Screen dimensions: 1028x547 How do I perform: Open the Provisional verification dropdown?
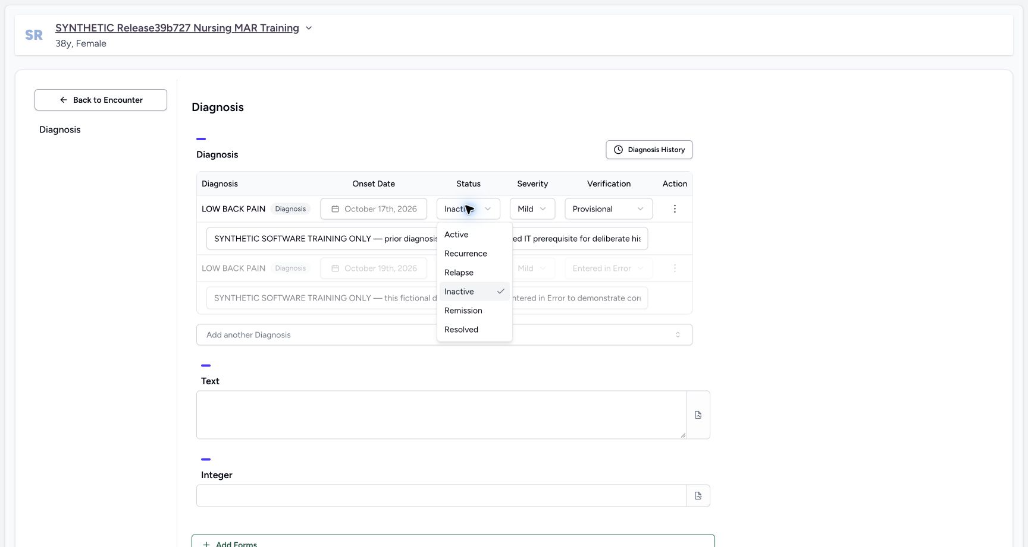coord(609,209)
